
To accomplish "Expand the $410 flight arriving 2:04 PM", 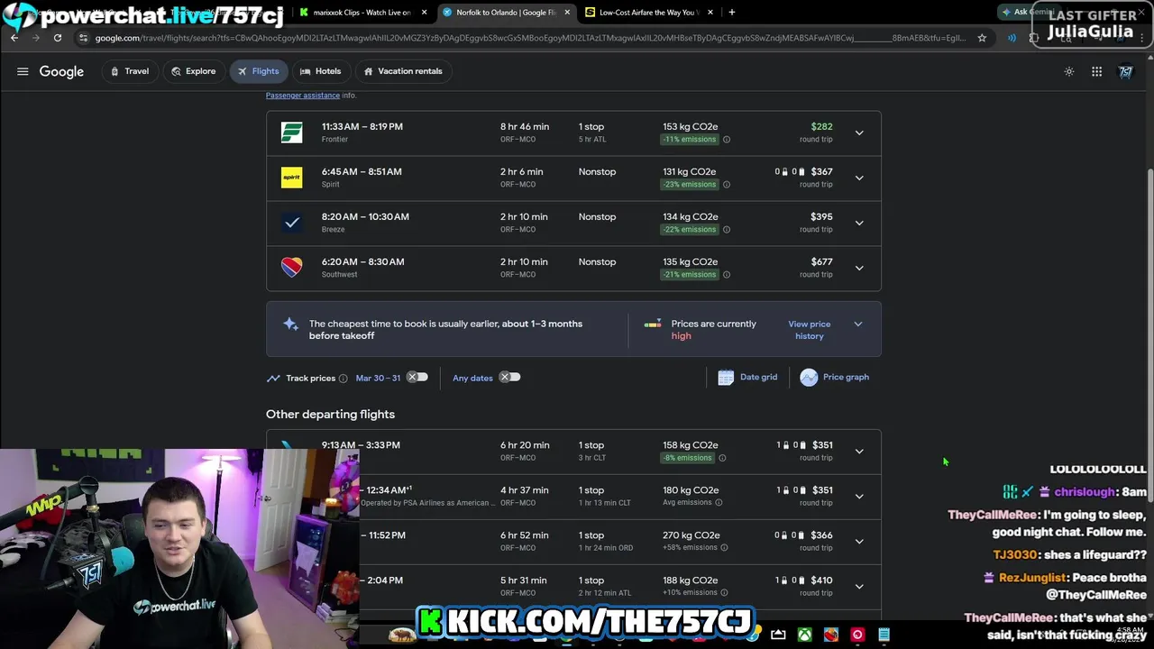I will [x=859, y=586].
